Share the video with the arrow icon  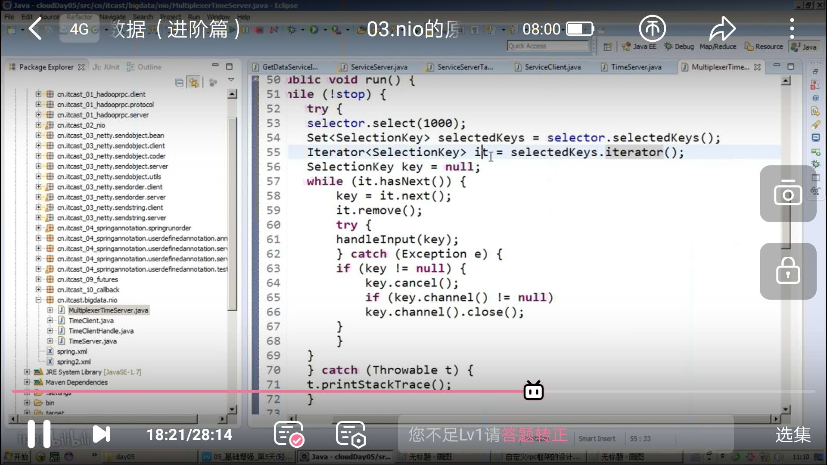pyautogui.click(x=722, y=28)
